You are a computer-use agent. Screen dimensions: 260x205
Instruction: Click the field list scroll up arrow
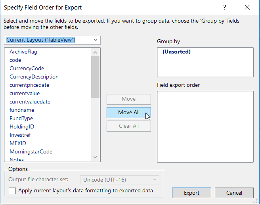pyautogui.click(x=95, y=52)
